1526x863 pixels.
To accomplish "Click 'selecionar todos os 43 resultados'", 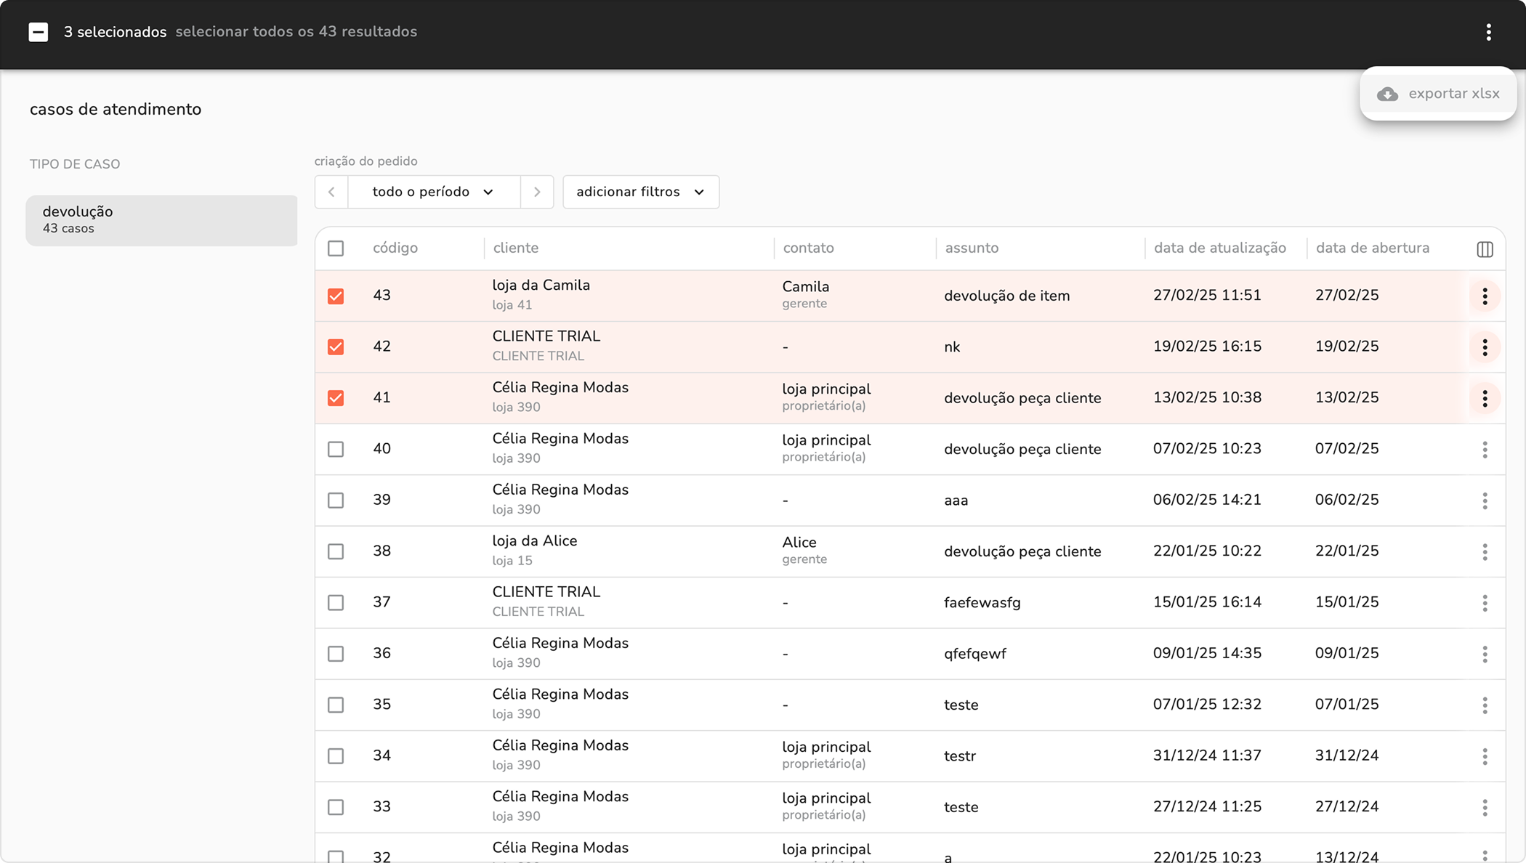I will (x=296, y=32).
